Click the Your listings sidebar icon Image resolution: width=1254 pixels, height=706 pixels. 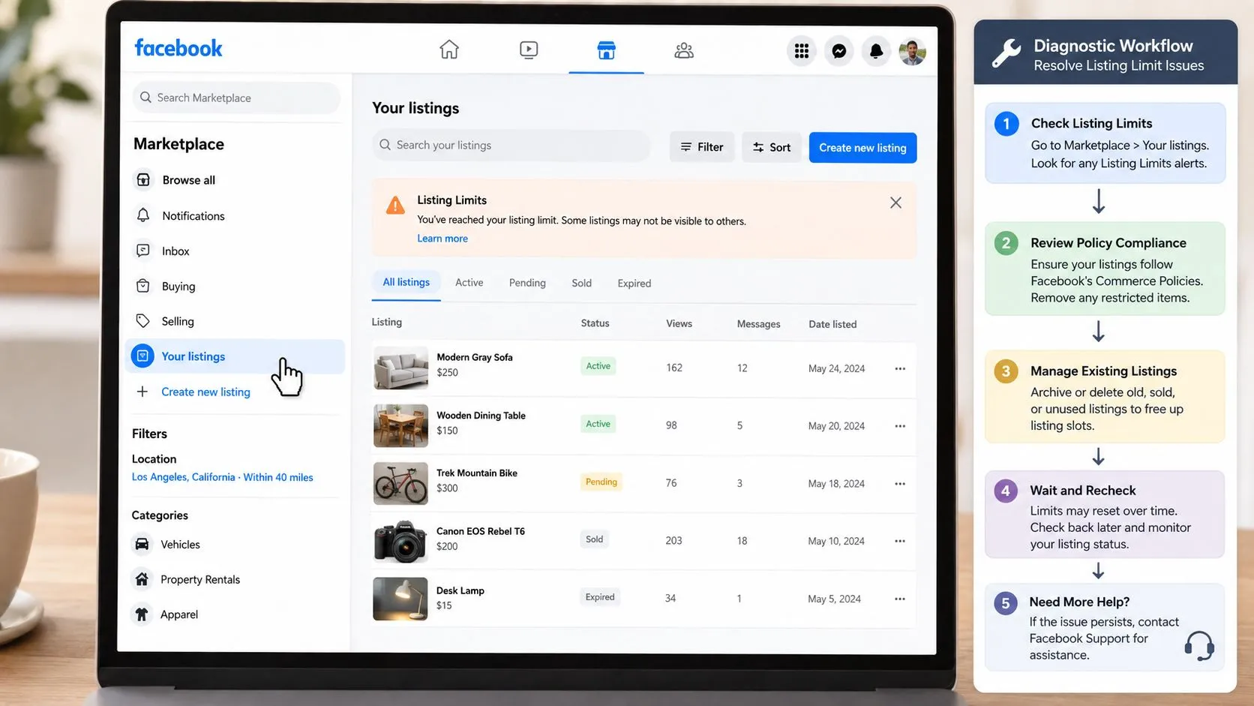(x=142, y=356)
